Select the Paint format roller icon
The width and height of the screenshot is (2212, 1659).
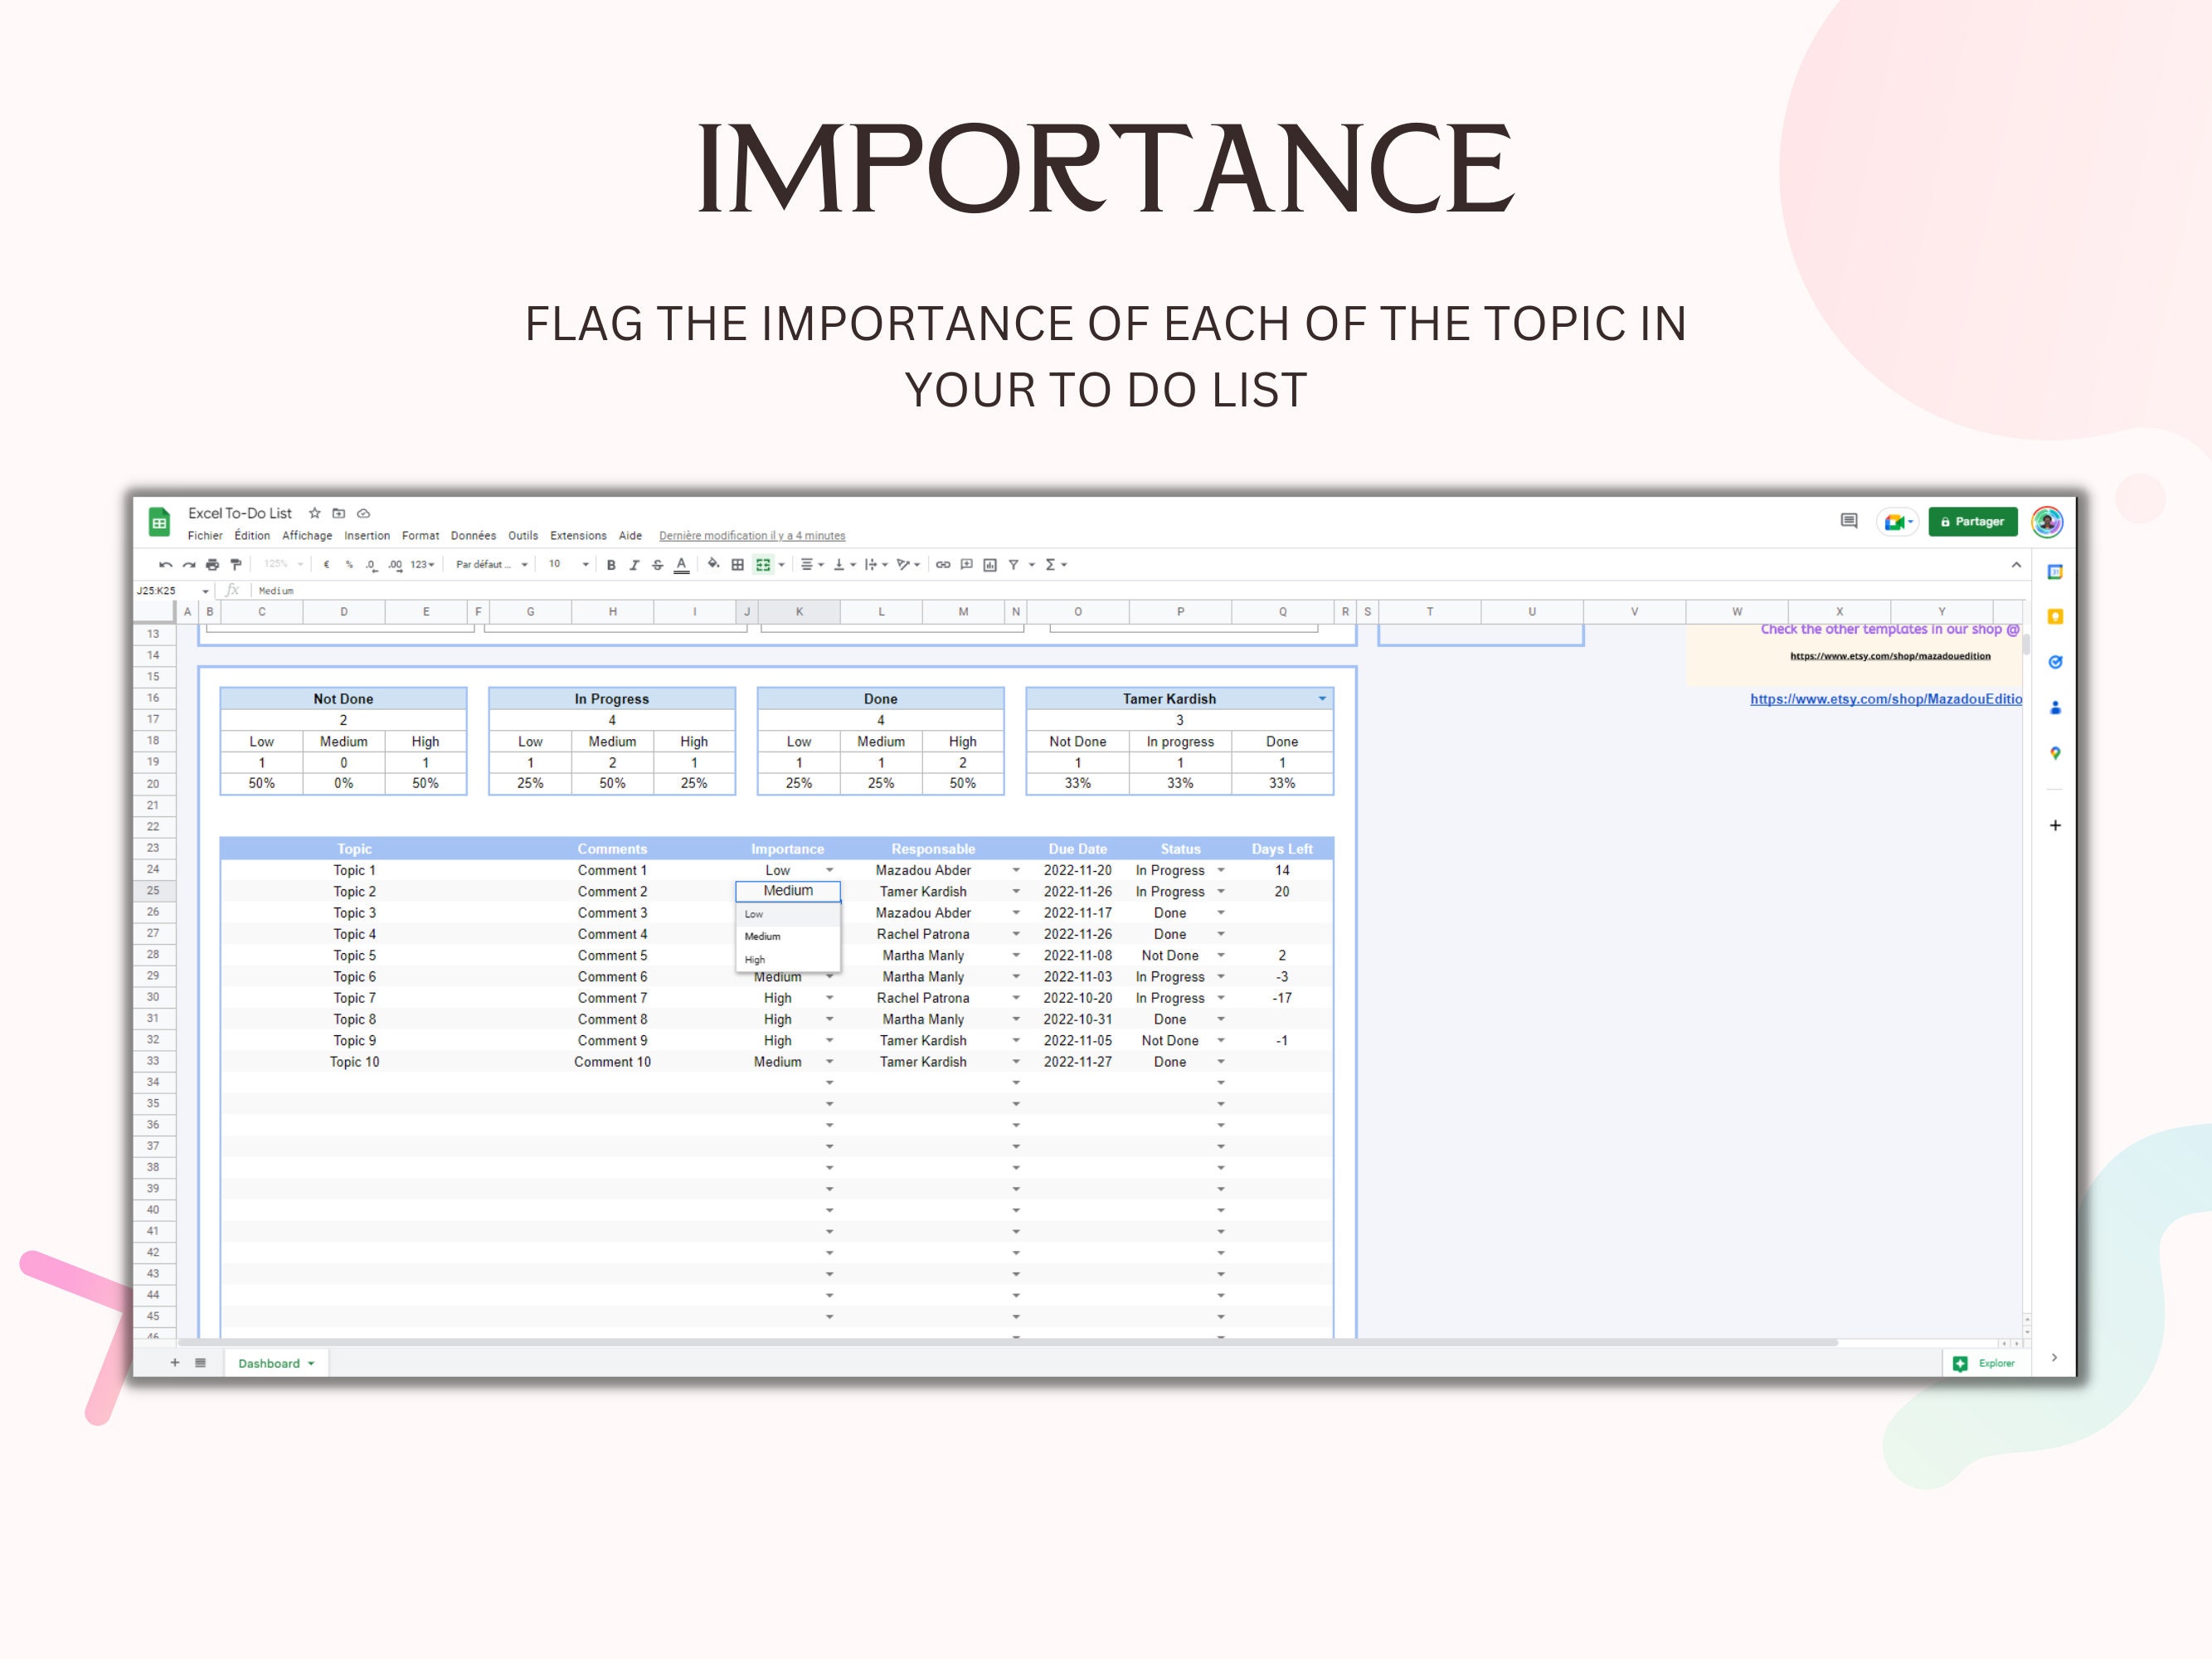click(x=236, y=565)
